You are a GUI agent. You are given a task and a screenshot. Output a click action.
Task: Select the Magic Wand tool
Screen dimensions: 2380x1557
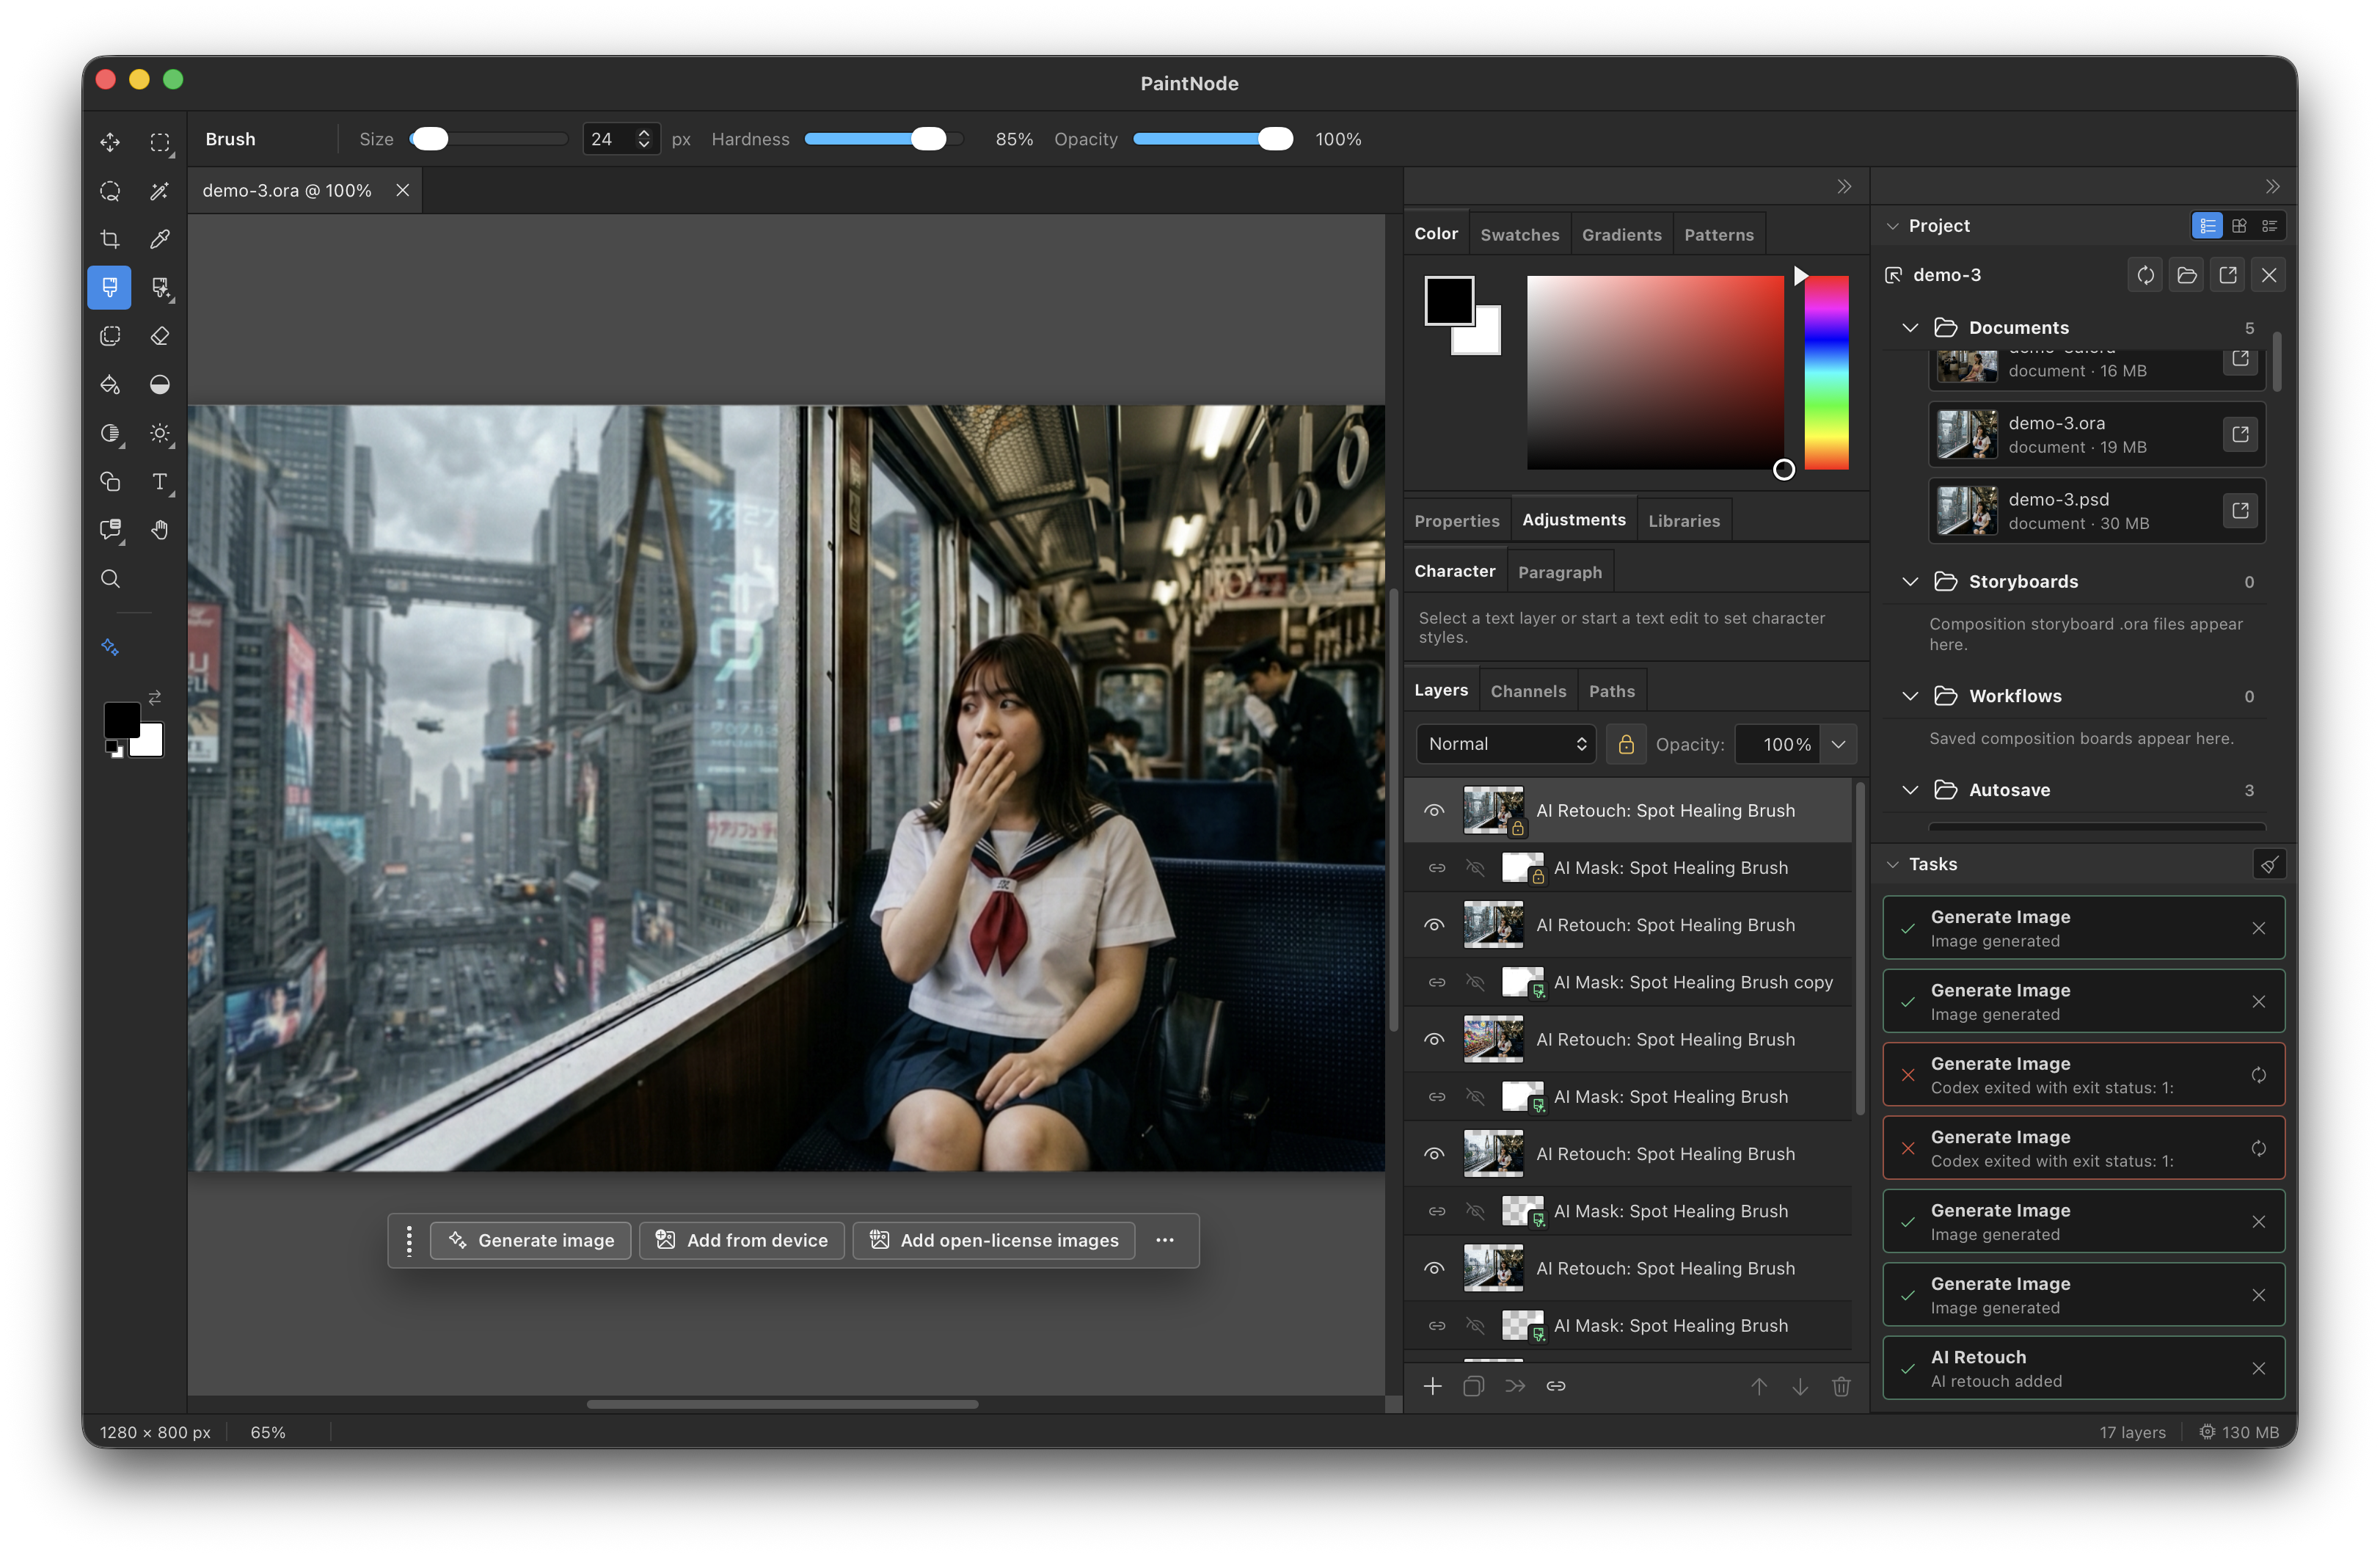tap(159, 190)
